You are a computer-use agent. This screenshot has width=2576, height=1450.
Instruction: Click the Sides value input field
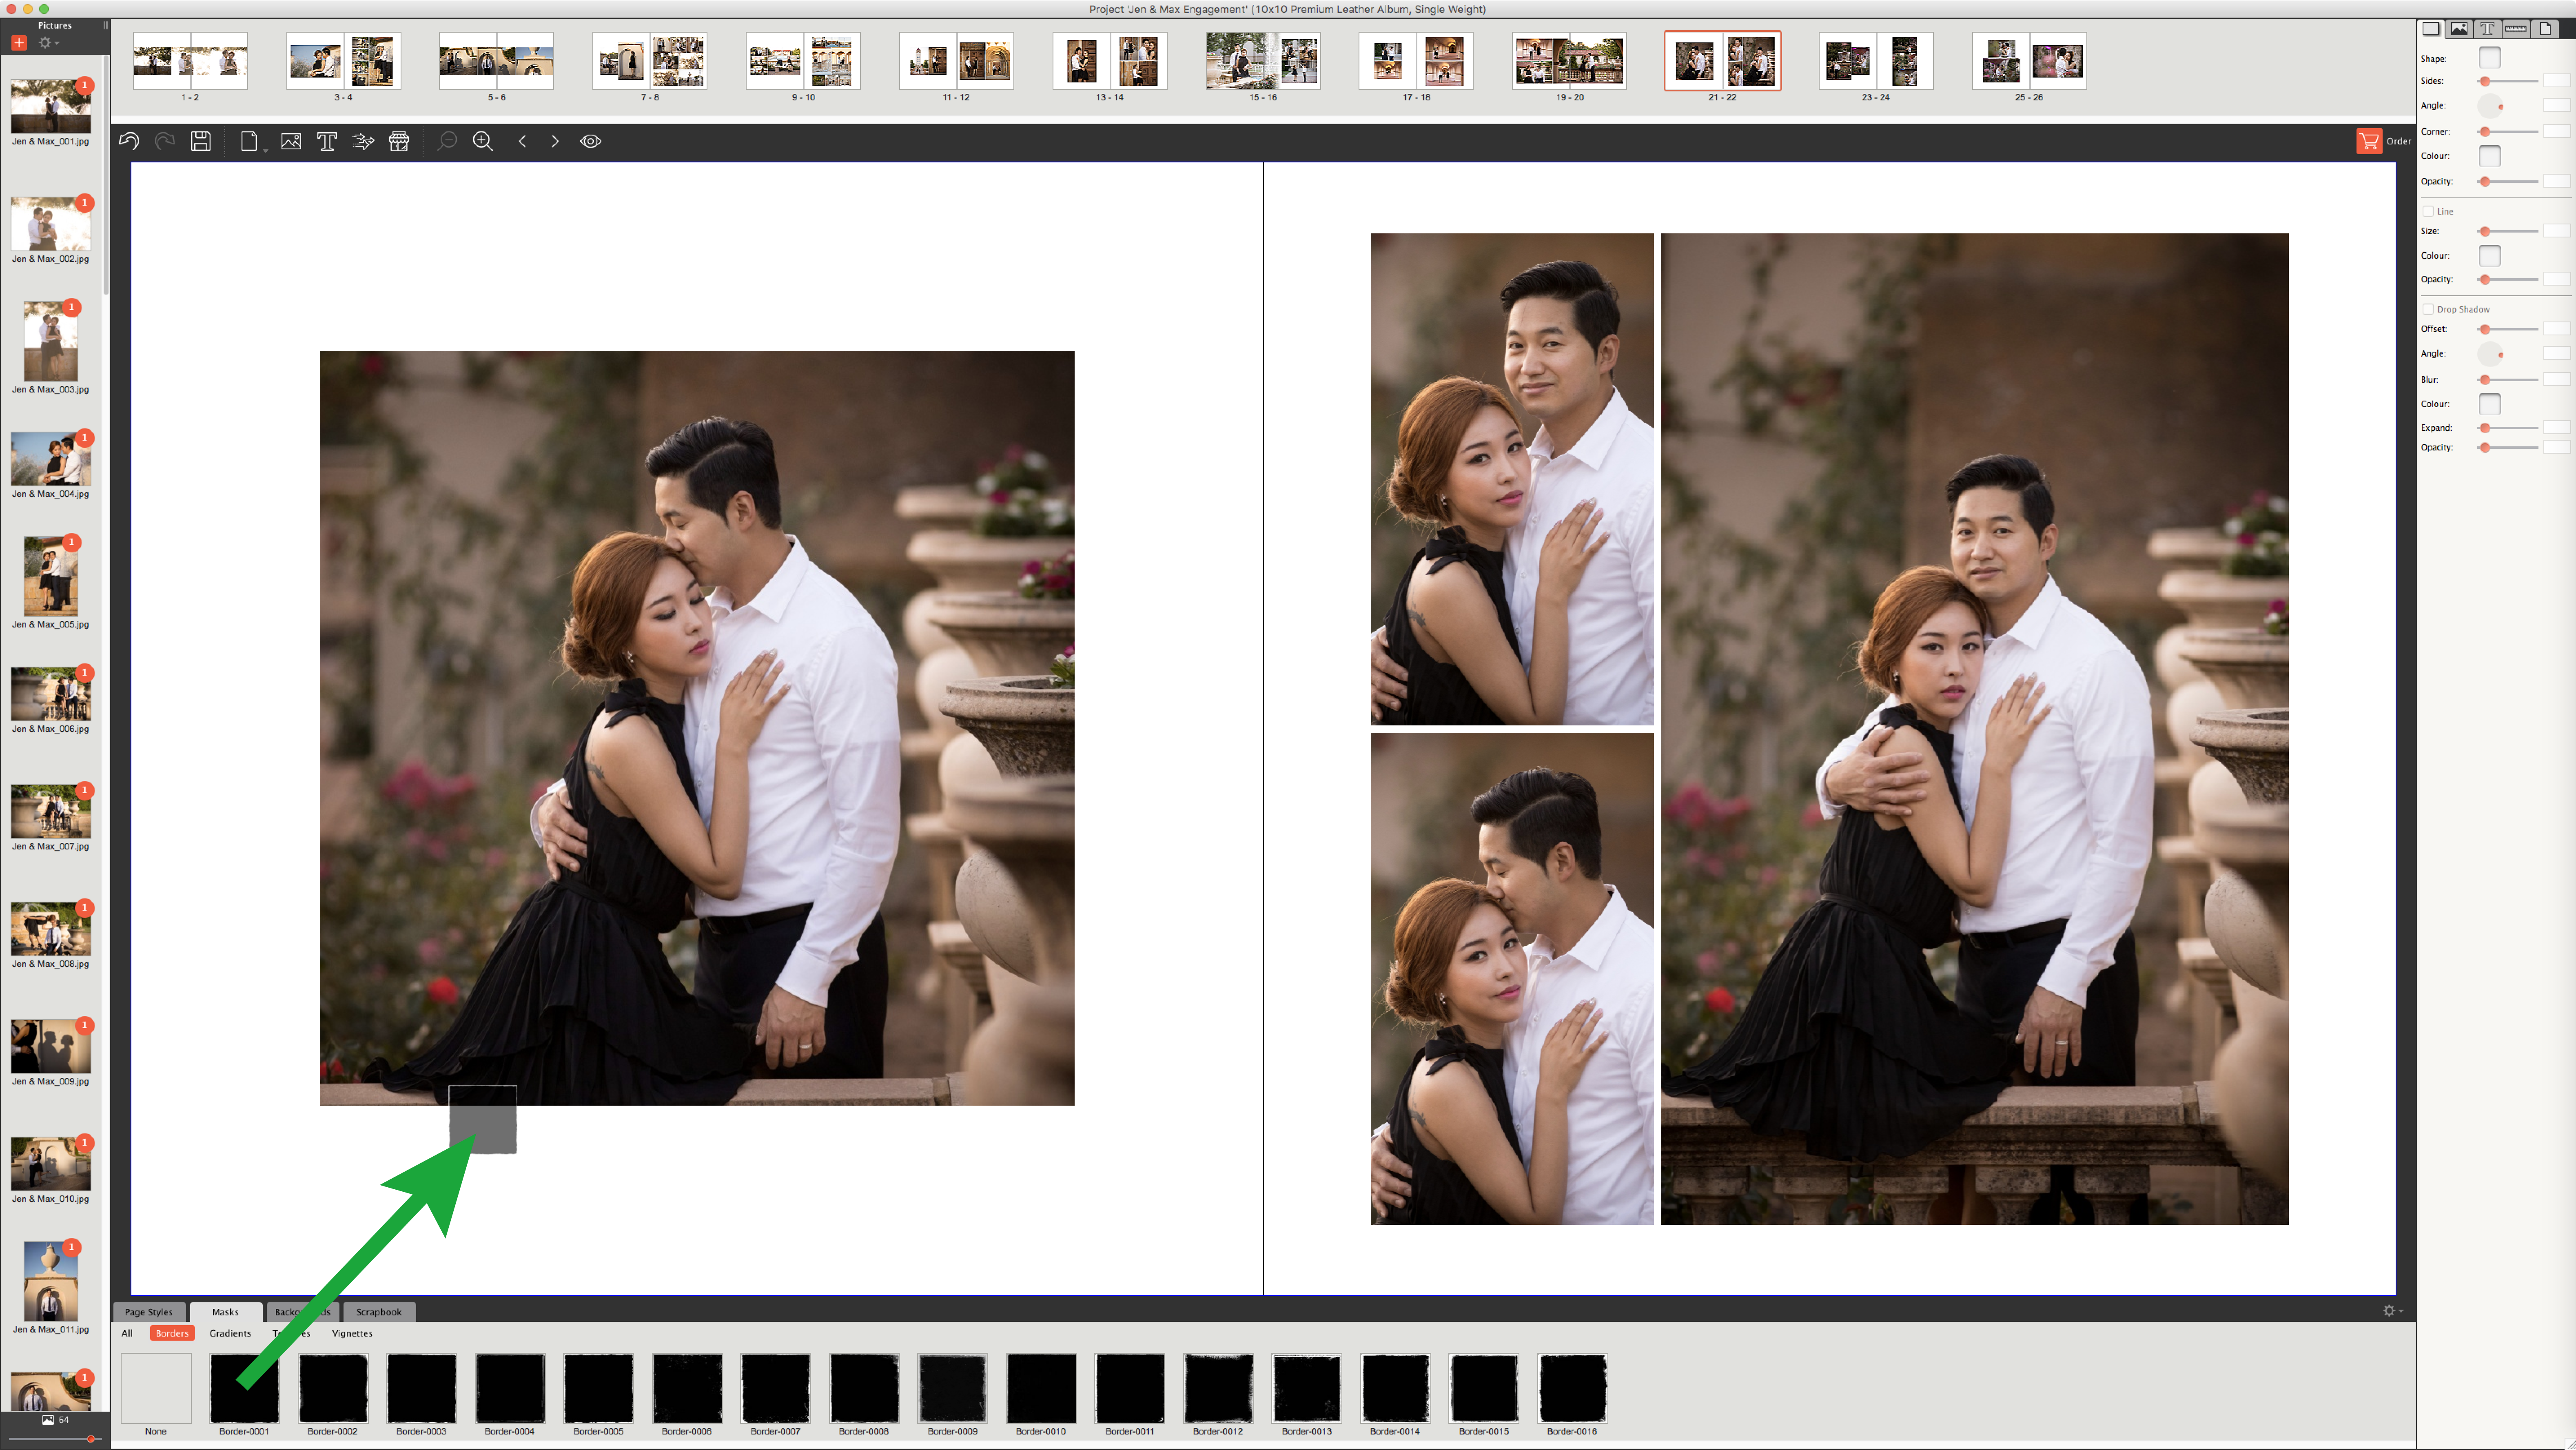click(2556, 81)
